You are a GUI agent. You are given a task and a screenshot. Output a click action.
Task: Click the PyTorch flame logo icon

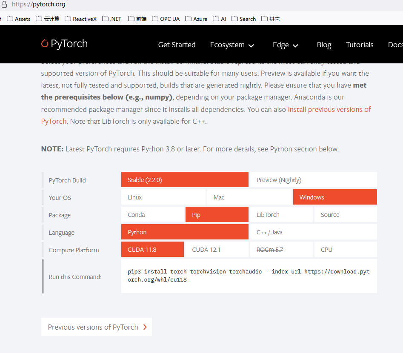(45, 43)
